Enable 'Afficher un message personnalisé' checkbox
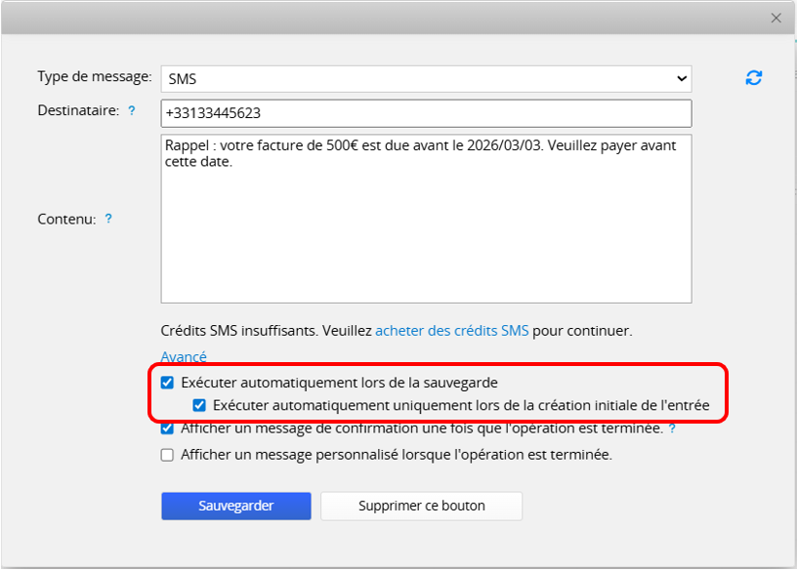797x570 pixels. [x=168, y=455]
